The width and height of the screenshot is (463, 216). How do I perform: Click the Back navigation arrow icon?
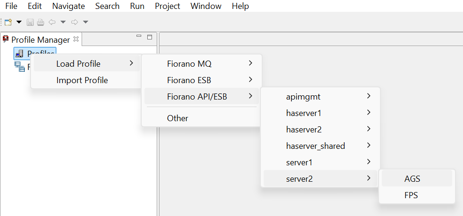52,22
